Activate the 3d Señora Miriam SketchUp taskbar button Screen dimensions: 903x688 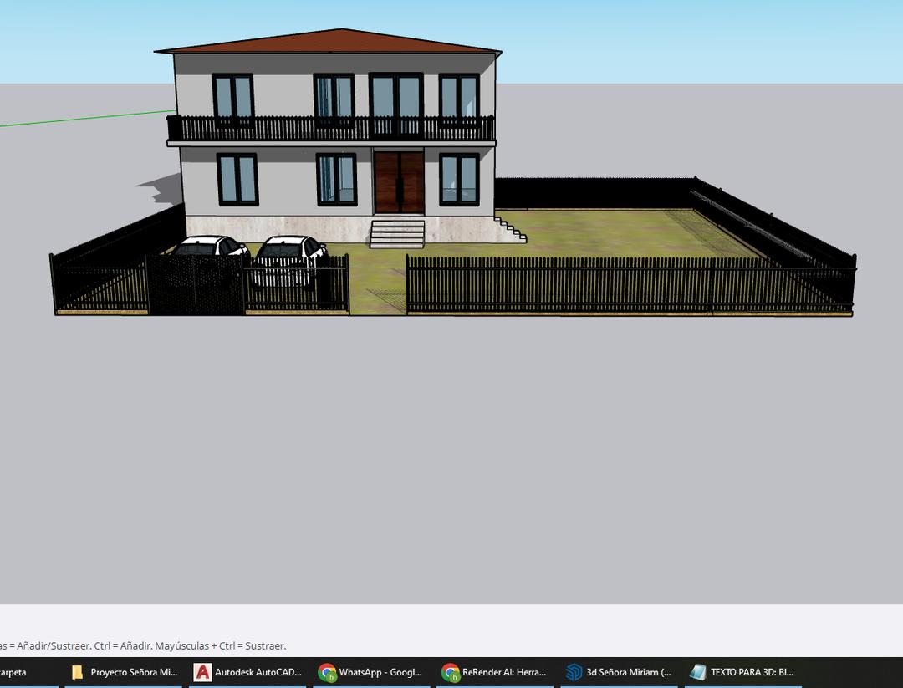click(x=618, y=672)
